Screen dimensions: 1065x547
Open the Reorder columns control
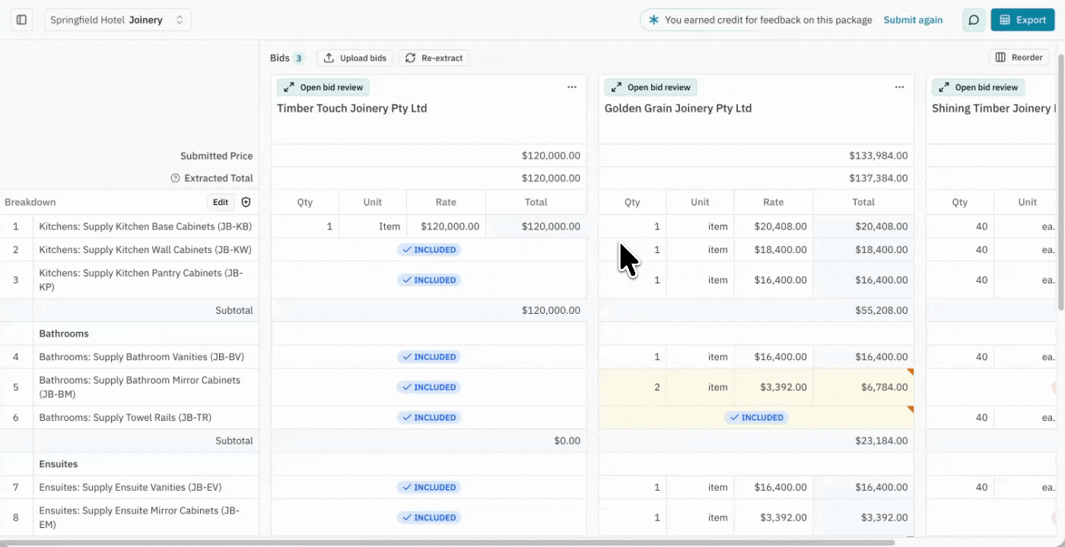tap(1019, 58)
